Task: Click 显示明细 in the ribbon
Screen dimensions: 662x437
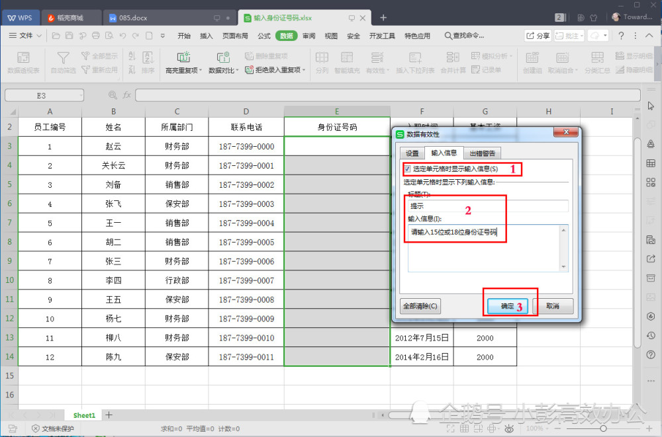Action: point(634,56)
